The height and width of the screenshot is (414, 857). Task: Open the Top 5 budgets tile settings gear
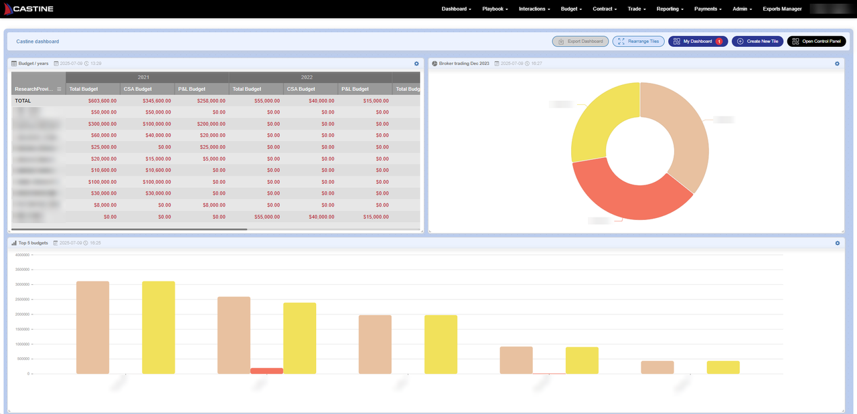point(838,243)
